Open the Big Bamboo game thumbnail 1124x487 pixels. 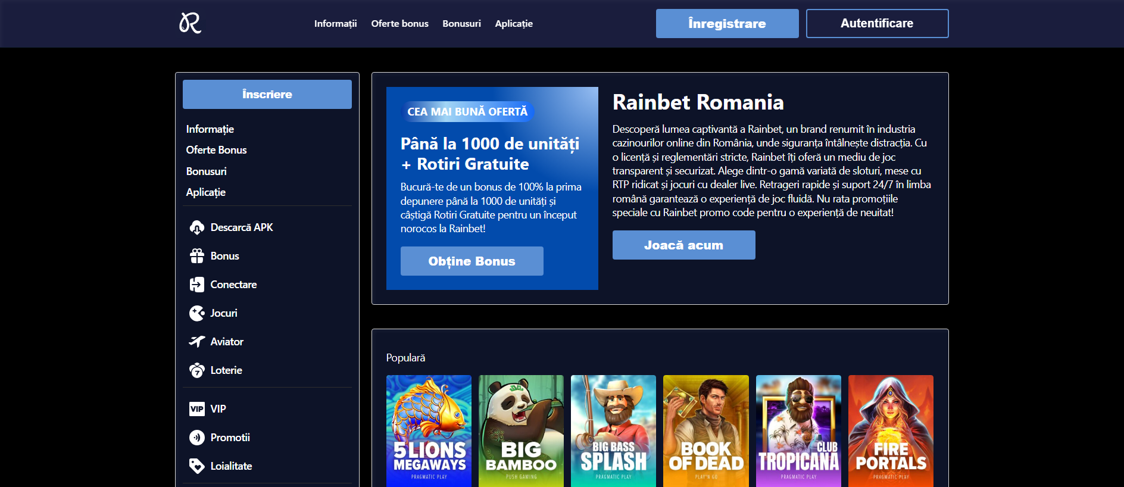(521, 431)
